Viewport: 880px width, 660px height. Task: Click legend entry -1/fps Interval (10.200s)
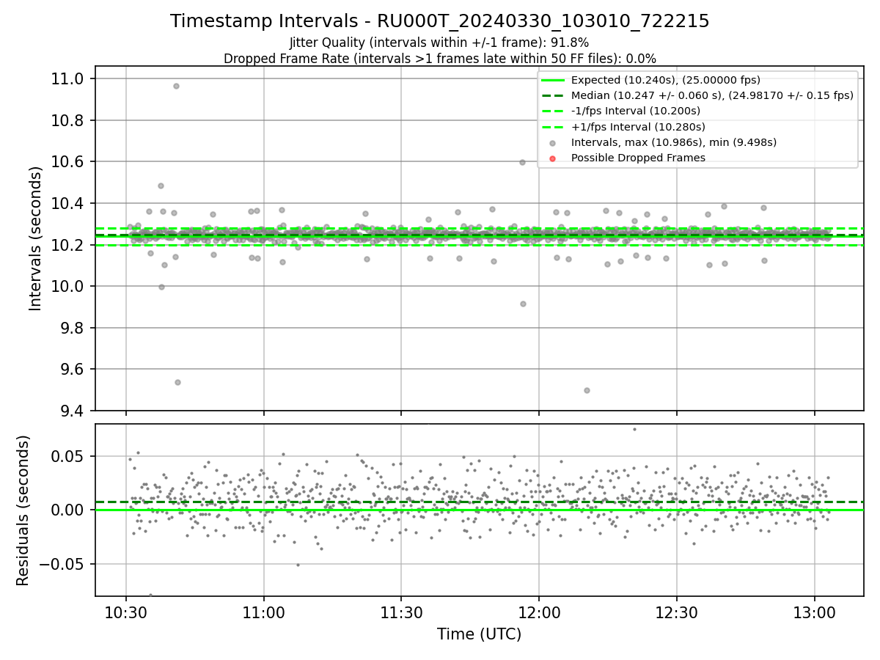[636, 111]
